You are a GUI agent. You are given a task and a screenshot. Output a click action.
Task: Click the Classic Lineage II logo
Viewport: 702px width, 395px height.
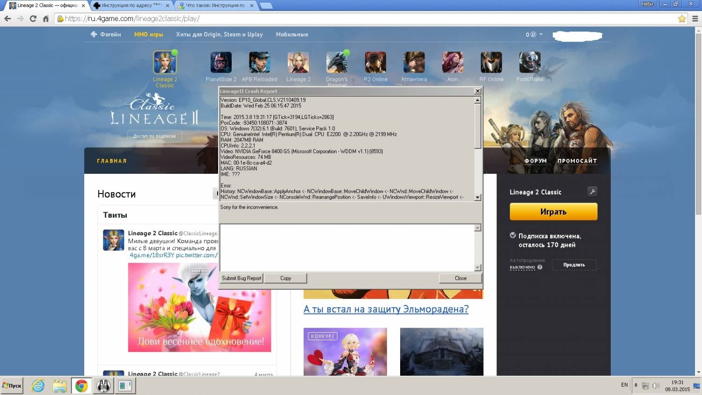pyautogui.click(x=154, y=110)
